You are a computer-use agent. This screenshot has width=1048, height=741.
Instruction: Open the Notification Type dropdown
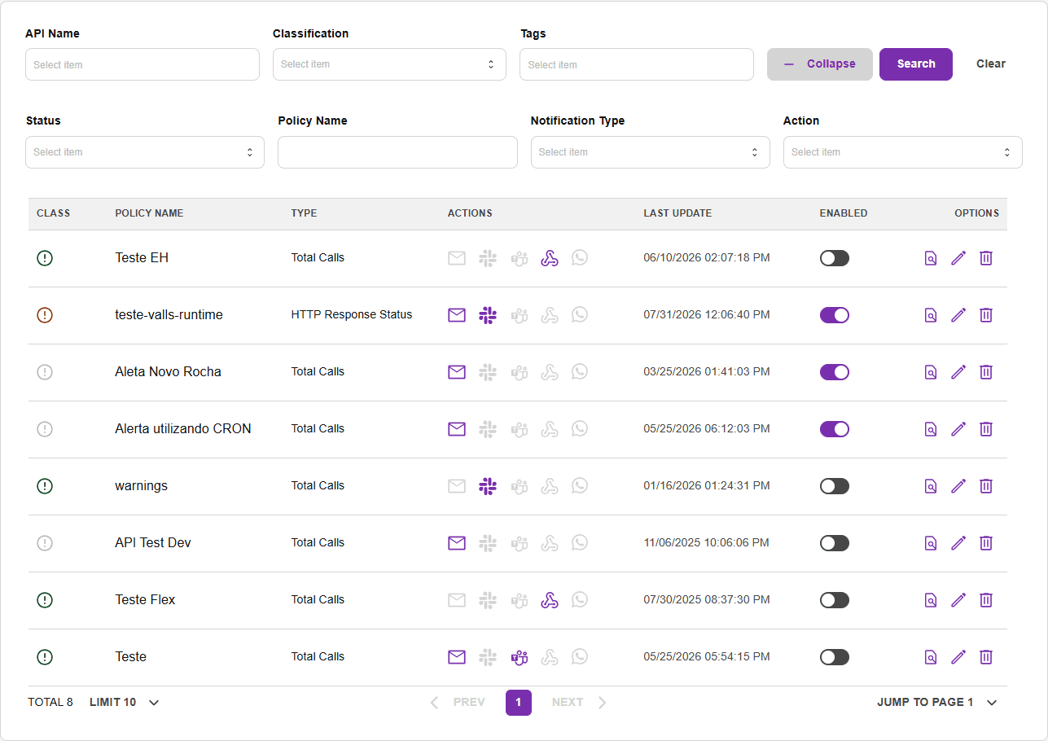pos(650,152)
